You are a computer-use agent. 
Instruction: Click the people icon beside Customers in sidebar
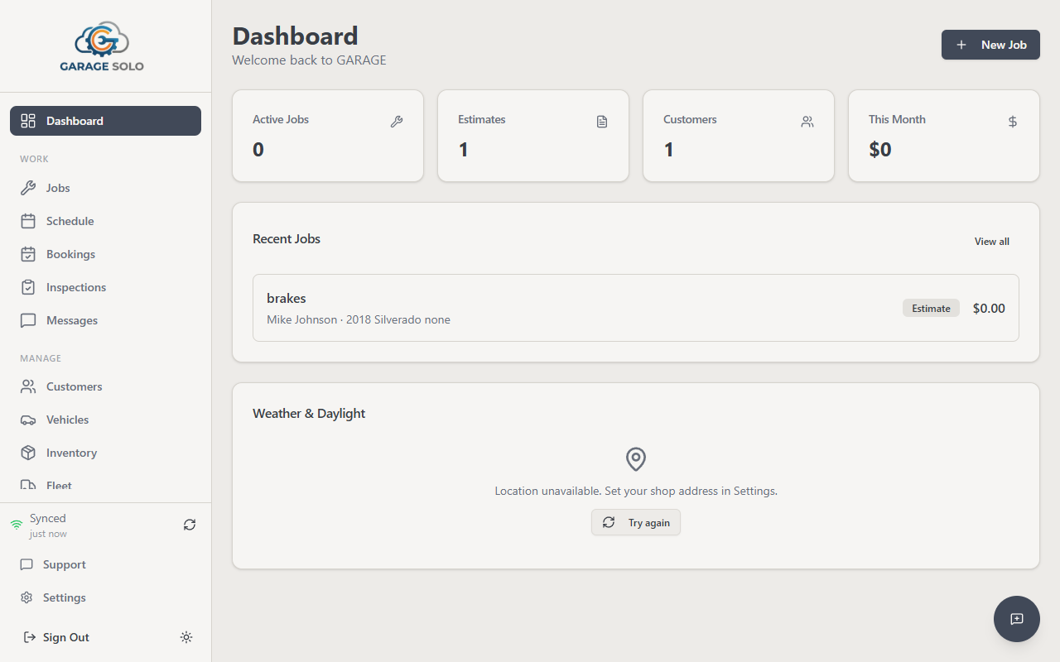[x=28, y=386]
